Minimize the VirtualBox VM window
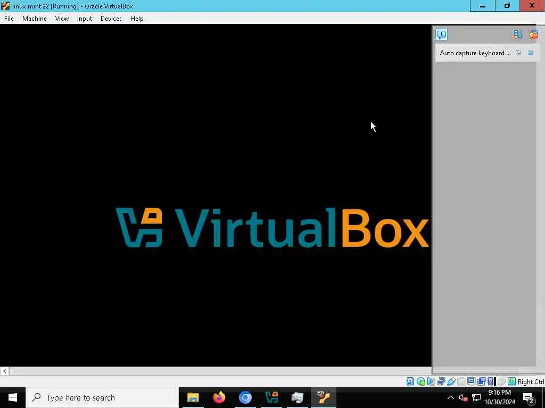 click(482, 6)
